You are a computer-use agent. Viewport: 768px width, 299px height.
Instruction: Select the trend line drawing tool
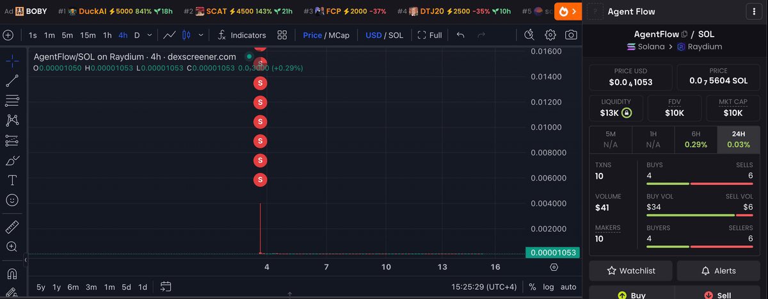12,81
